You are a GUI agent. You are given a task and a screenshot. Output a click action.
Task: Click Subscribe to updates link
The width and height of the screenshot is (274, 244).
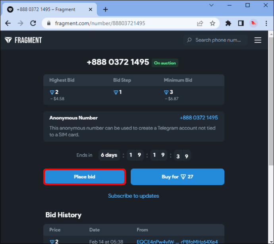tap(133, 196)
